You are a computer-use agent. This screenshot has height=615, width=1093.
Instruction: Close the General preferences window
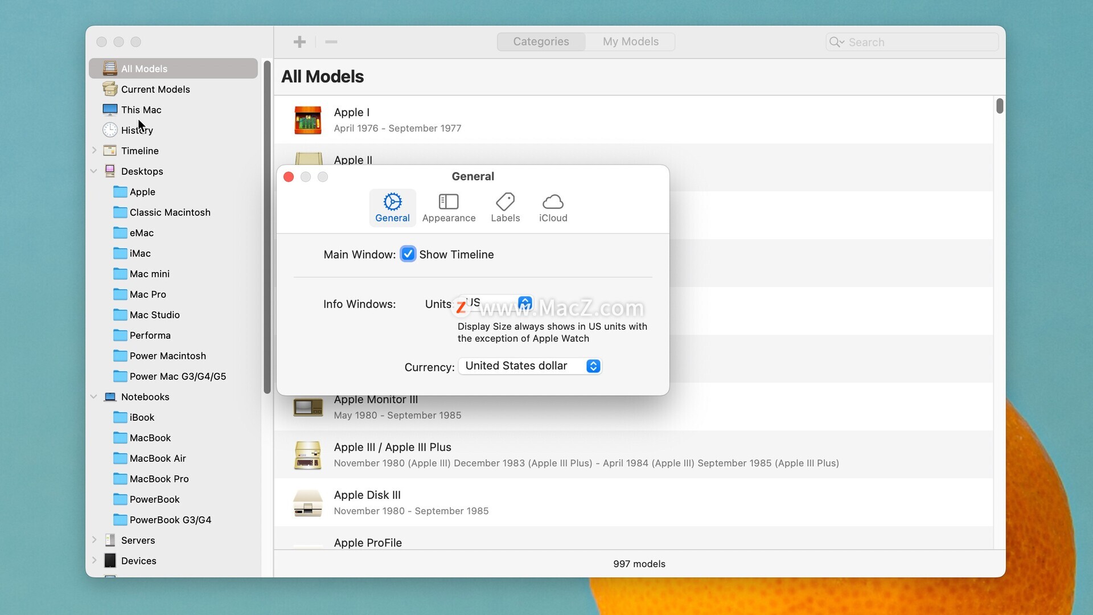[x=289, y=177]
